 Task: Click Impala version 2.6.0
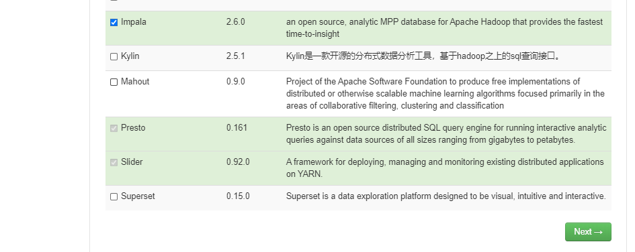pyautogui.click(x=236, y=22)
